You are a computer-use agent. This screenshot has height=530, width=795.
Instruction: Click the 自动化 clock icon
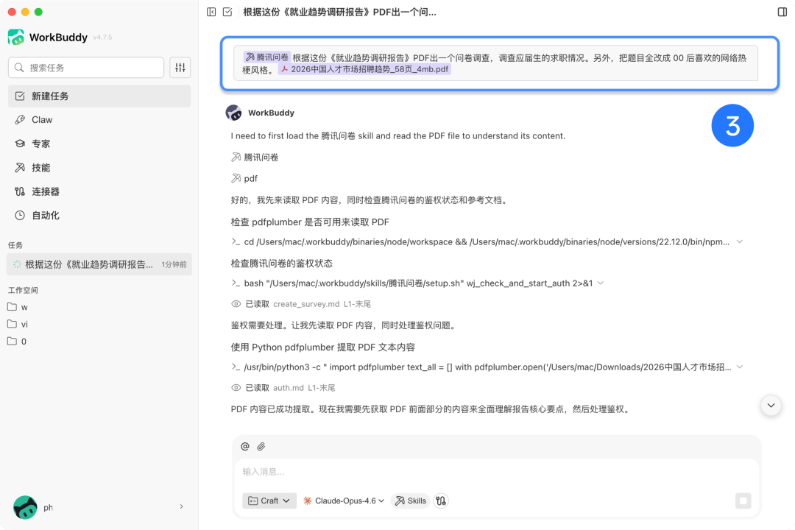pyautogui.click(x=20, y=215)
